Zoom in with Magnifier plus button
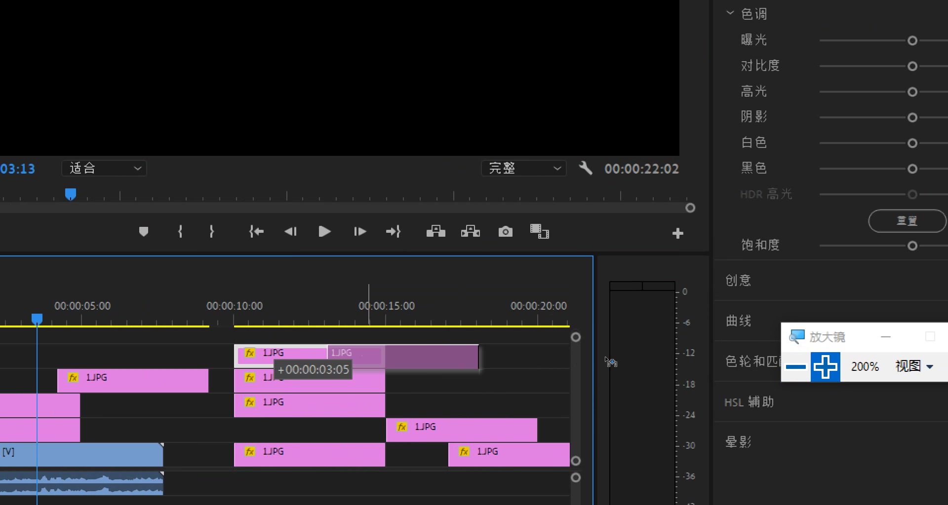Viewport: 948px width, 505px height. click(825, 367)
